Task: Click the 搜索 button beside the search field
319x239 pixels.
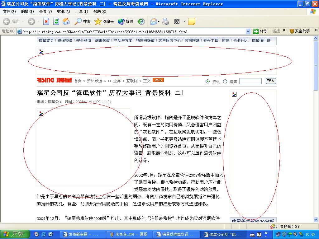Action: 271,81
